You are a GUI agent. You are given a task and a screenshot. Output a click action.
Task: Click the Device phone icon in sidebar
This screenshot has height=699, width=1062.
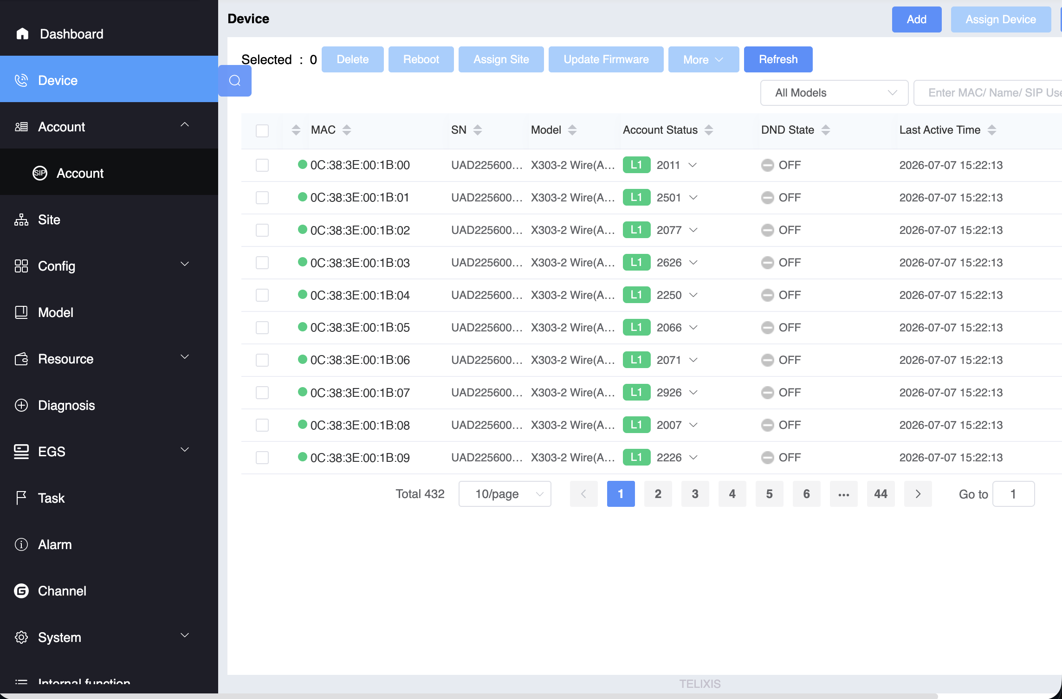tap(21, 80)
